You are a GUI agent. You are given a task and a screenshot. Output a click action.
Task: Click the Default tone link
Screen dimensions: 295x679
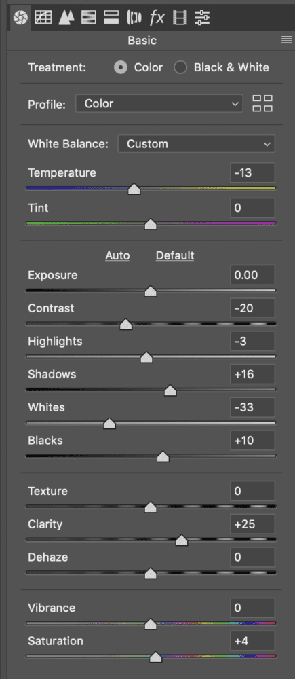pyautogui.click(x=175, y=255)
